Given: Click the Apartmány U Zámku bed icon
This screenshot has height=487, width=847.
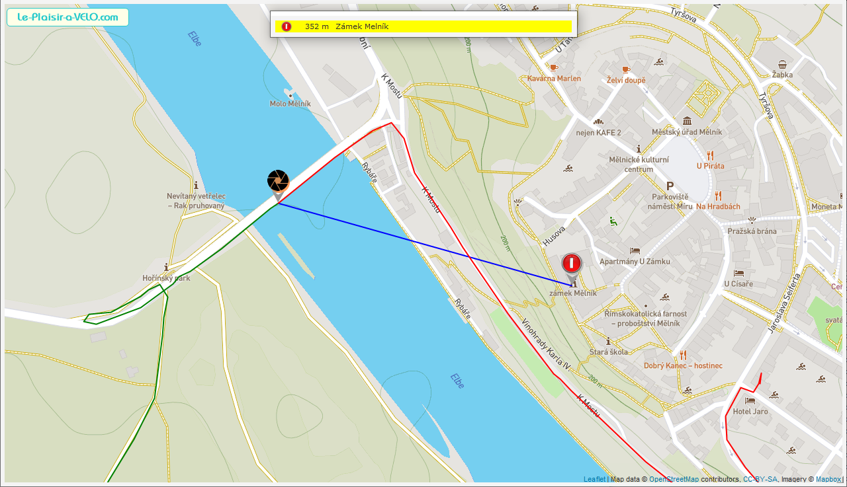Looking at the screenshot, I should click(x=635, y=251).
